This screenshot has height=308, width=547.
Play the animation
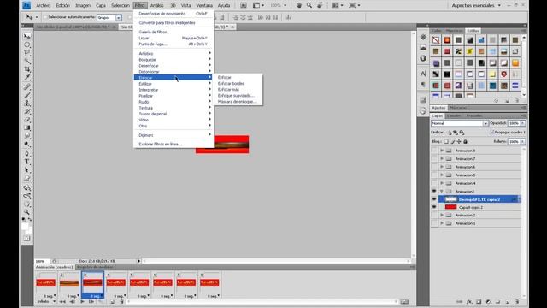click(x=82, y=302)
